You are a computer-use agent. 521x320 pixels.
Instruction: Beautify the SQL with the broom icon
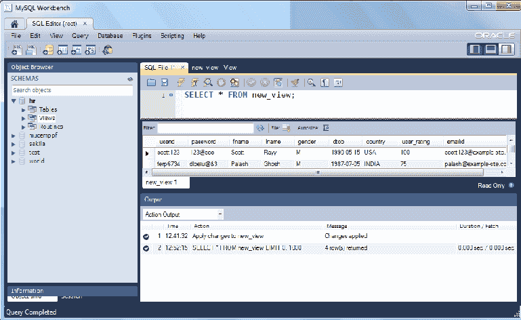pyautogui.click(x=295, y=83)
